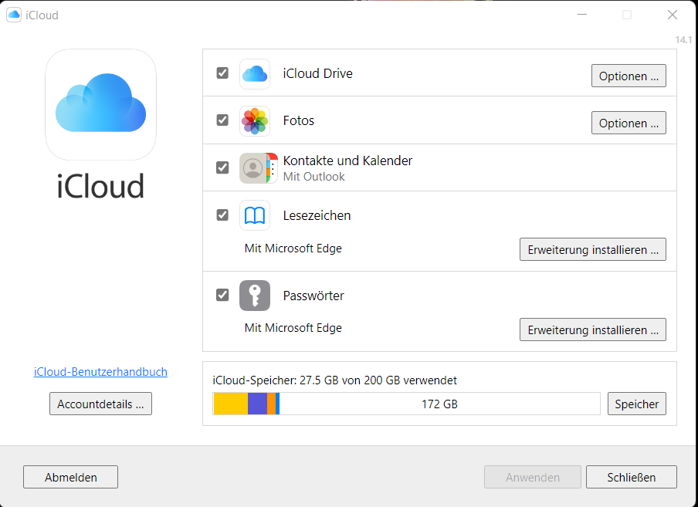Viewport: 698px width, 507px height.
Task: Click the iCloud Drive label
Action: tap(318, 73)
